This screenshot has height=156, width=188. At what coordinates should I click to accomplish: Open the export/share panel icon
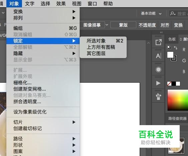[x=158, y=42]
